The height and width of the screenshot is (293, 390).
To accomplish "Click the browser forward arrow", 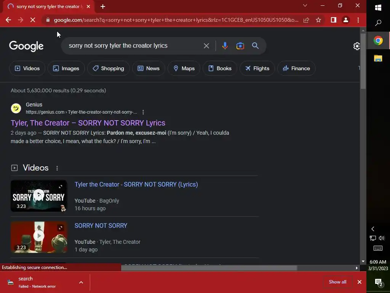I will coord(21,20).
